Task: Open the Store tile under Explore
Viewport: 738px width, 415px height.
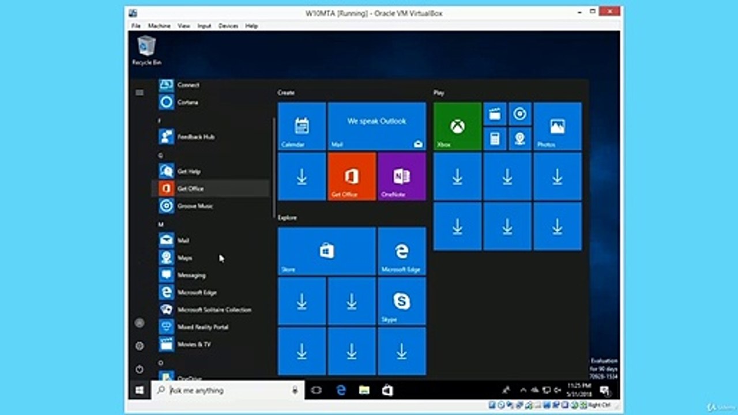Action: pos(327,251)
